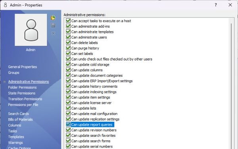Toggle Can update history comments checkbox
The width and height of the screenshot is (238, 149).
click(x=68, y=86)
